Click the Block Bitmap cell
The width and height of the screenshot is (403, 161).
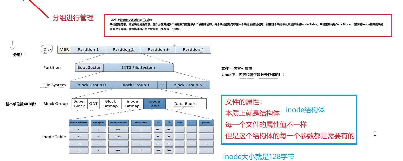pyautogui.click(x=110, y=104)
